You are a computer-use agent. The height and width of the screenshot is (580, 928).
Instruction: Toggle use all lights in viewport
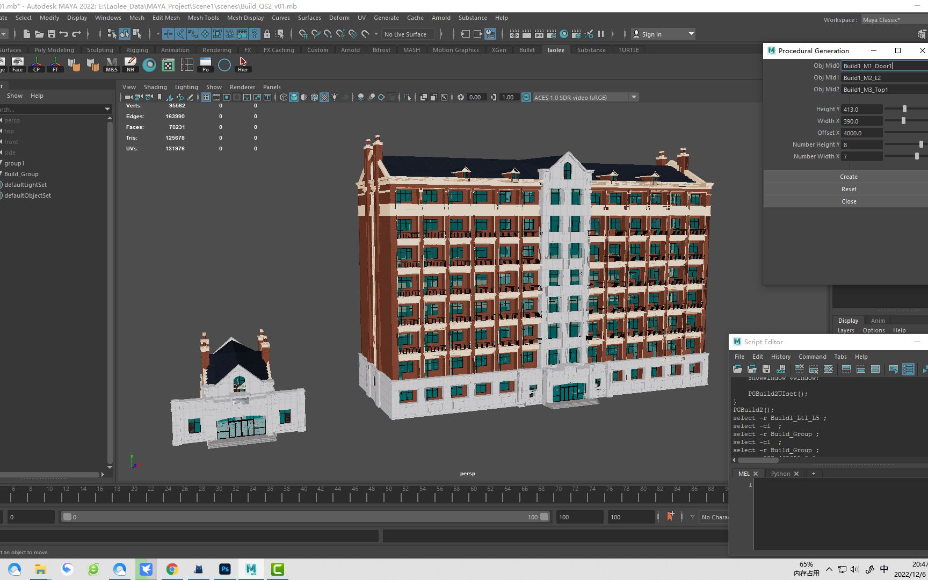[335, 97]
